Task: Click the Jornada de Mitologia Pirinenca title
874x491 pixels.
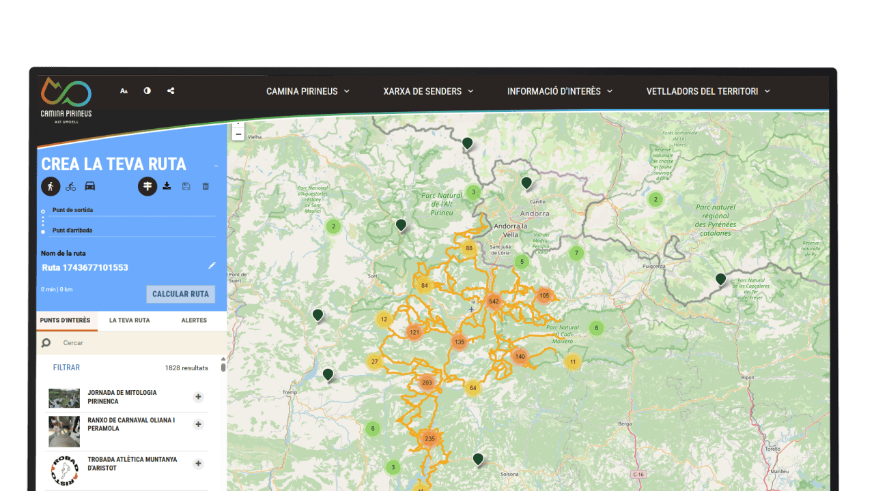Action: pyautogui.click(x=122, y=397)
